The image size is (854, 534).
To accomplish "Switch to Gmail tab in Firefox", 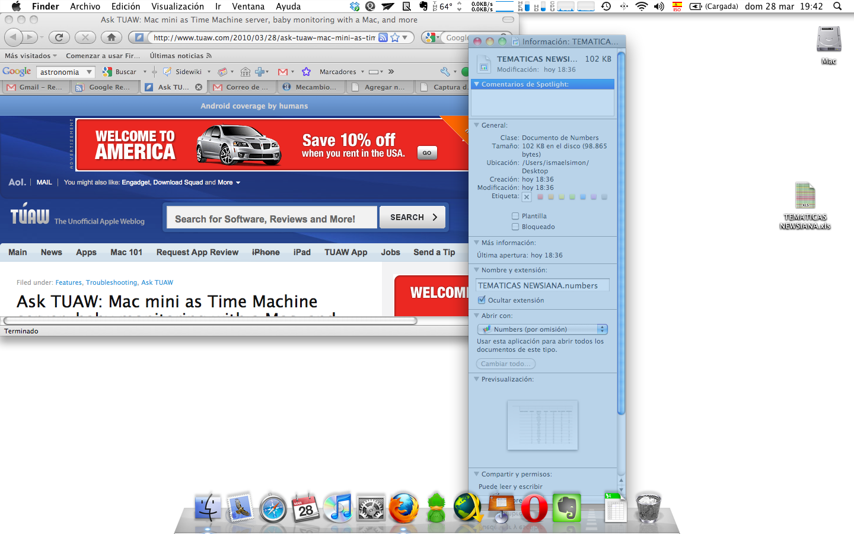I will click(x=36, y=87).
